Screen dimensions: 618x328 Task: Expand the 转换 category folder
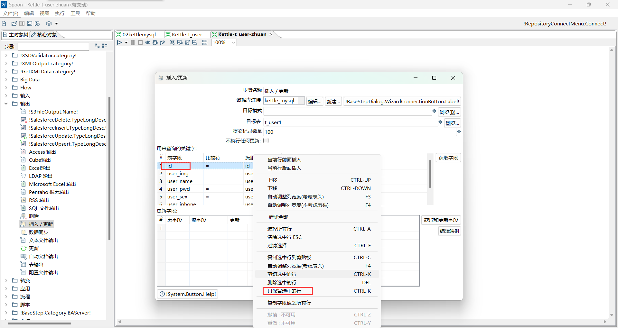pos(6,280)
